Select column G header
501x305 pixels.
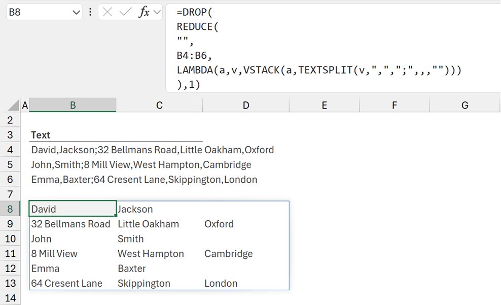(x=464, y=105)
